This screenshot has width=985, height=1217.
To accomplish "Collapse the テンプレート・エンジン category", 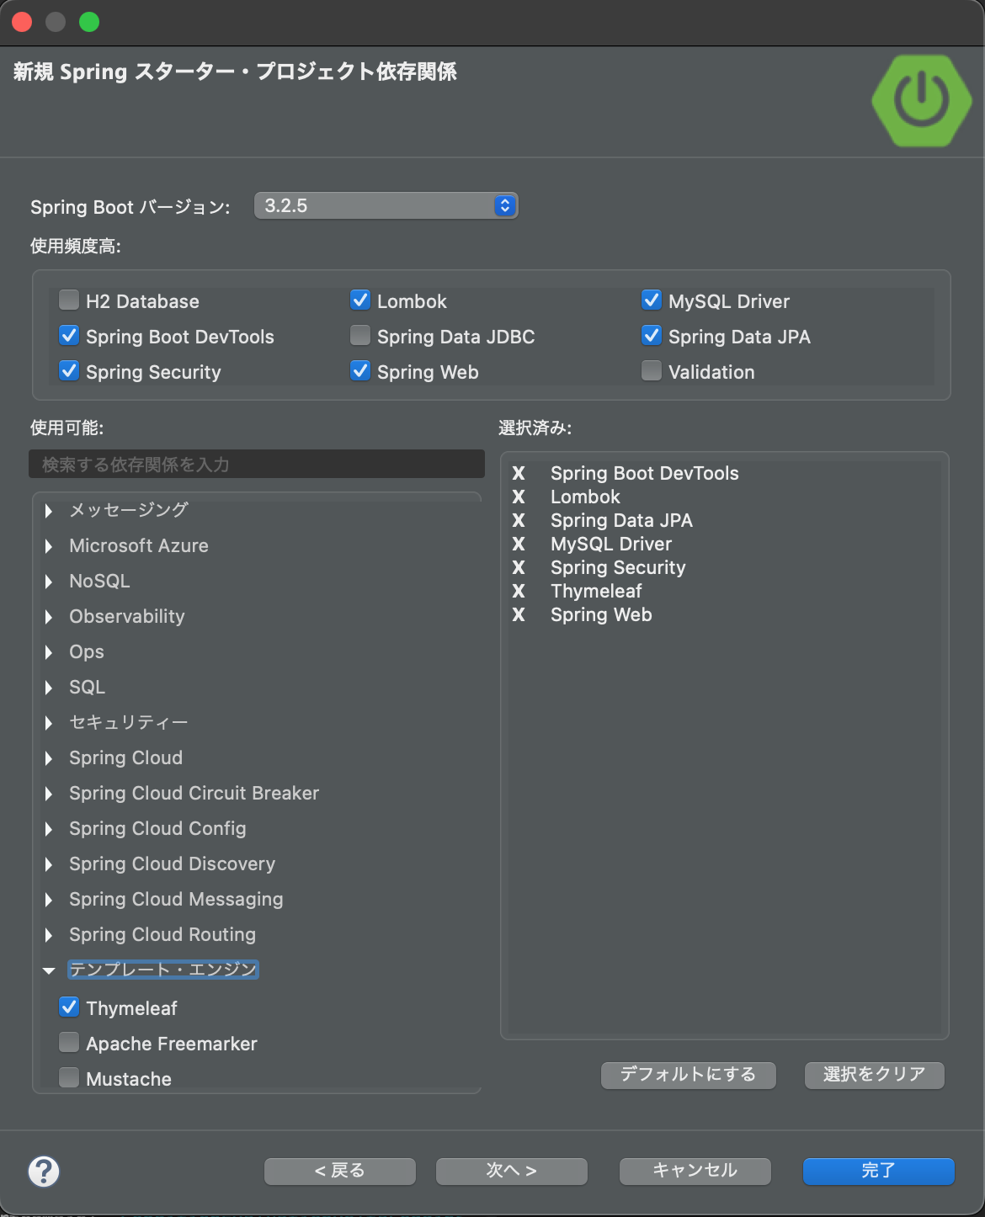I will point(49,970).
